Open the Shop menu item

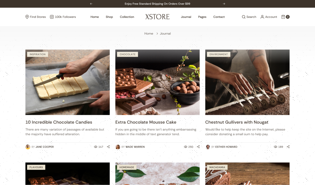(109, 17)
